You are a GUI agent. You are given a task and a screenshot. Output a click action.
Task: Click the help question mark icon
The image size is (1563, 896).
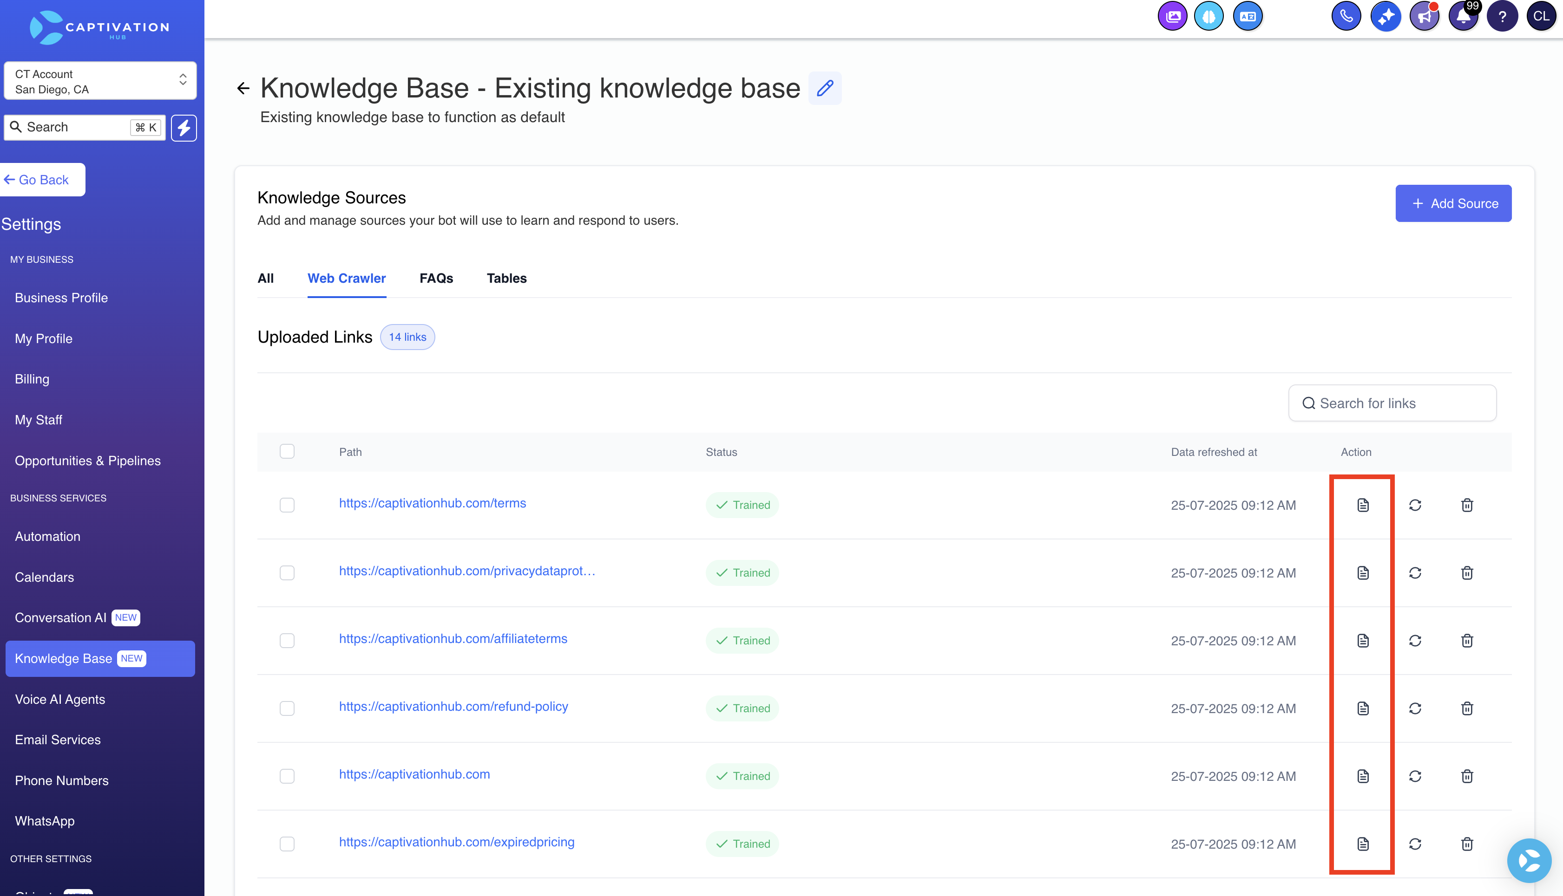[1502, 17]
